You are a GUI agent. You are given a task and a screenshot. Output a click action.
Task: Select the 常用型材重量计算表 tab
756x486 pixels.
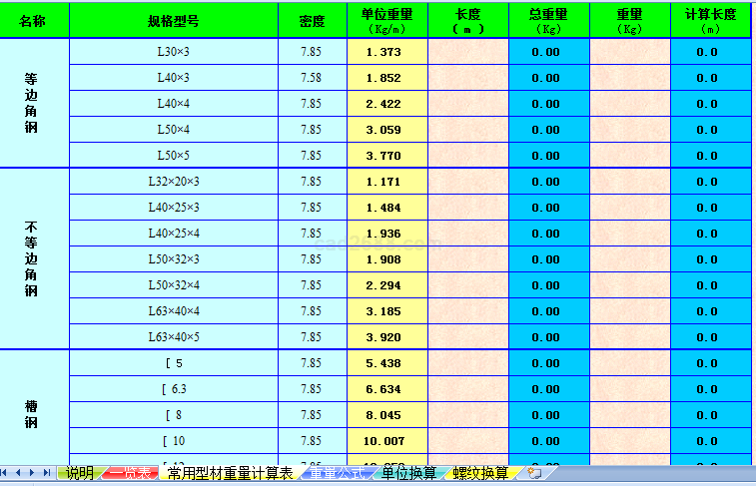click(230, 473)
